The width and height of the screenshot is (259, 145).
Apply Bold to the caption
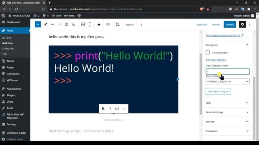pyautogui.click(x=103, y=109)
